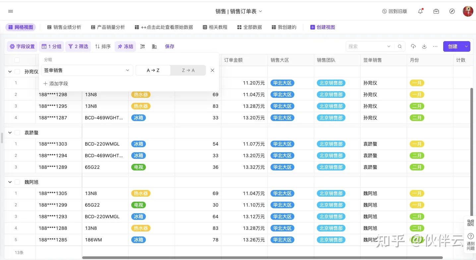This screenshot has width=476, height=260.
Task: Click the chart icon beside 保存
Action: [154, 46]
